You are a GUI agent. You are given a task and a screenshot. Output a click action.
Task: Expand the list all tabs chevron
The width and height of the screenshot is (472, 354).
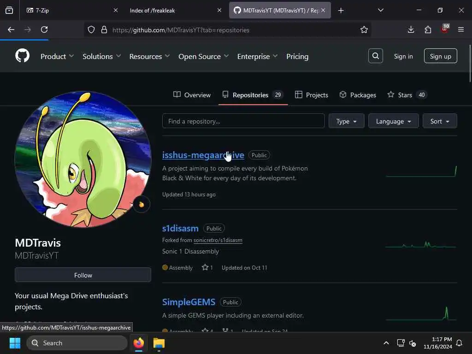coord(381,10)
